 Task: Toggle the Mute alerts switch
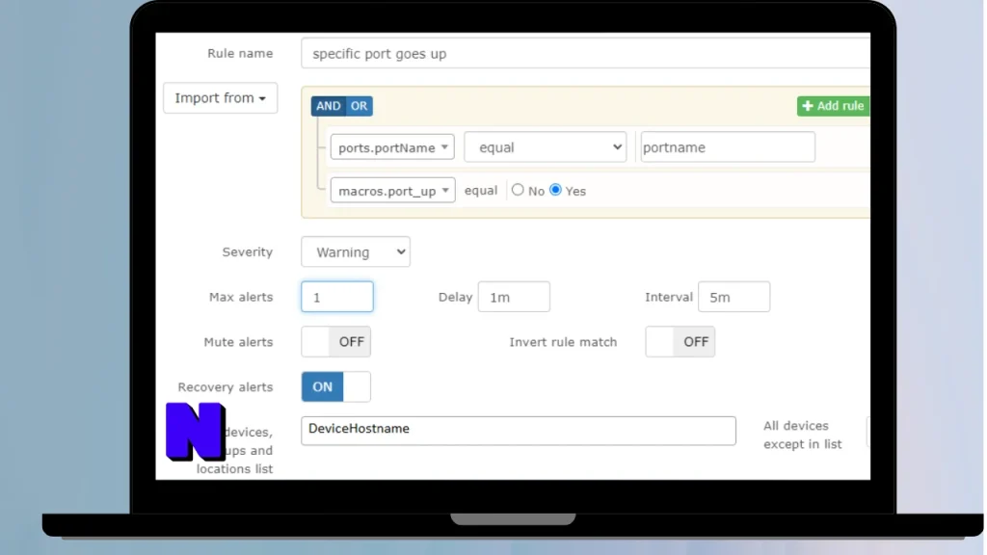(x=336, y=342)
